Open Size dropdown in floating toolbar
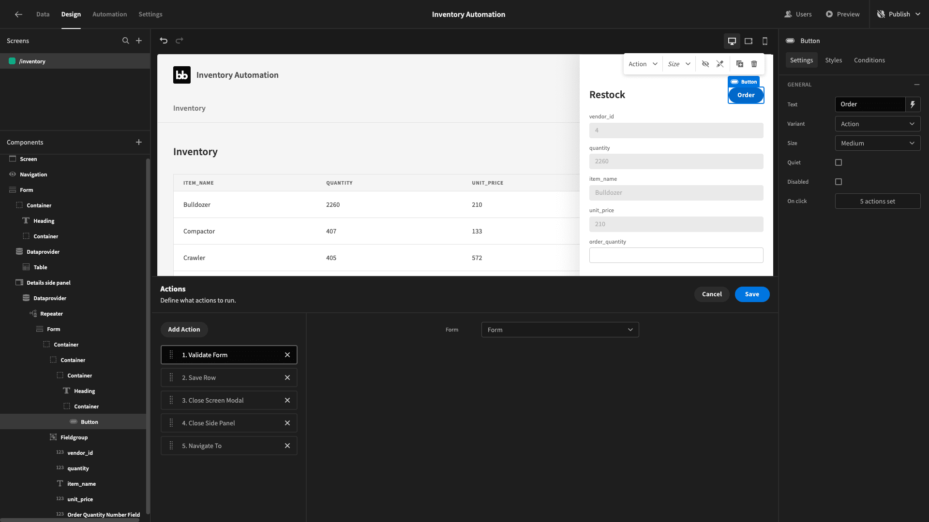Viewport: 929px width, 522px height. (679, 64)
